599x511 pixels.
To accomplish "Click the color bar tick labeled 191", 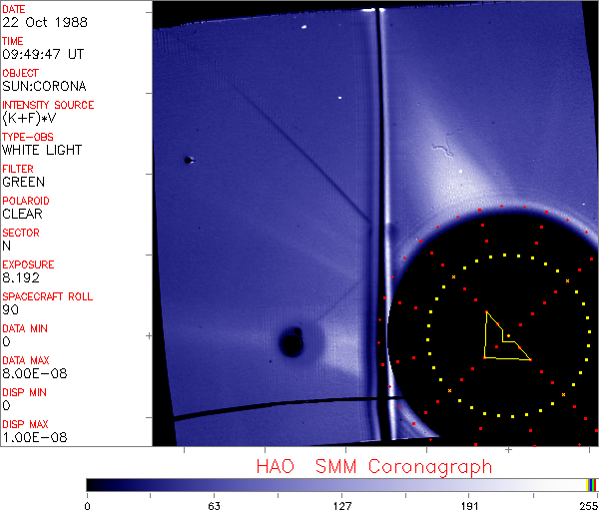I will pos(469,505).
